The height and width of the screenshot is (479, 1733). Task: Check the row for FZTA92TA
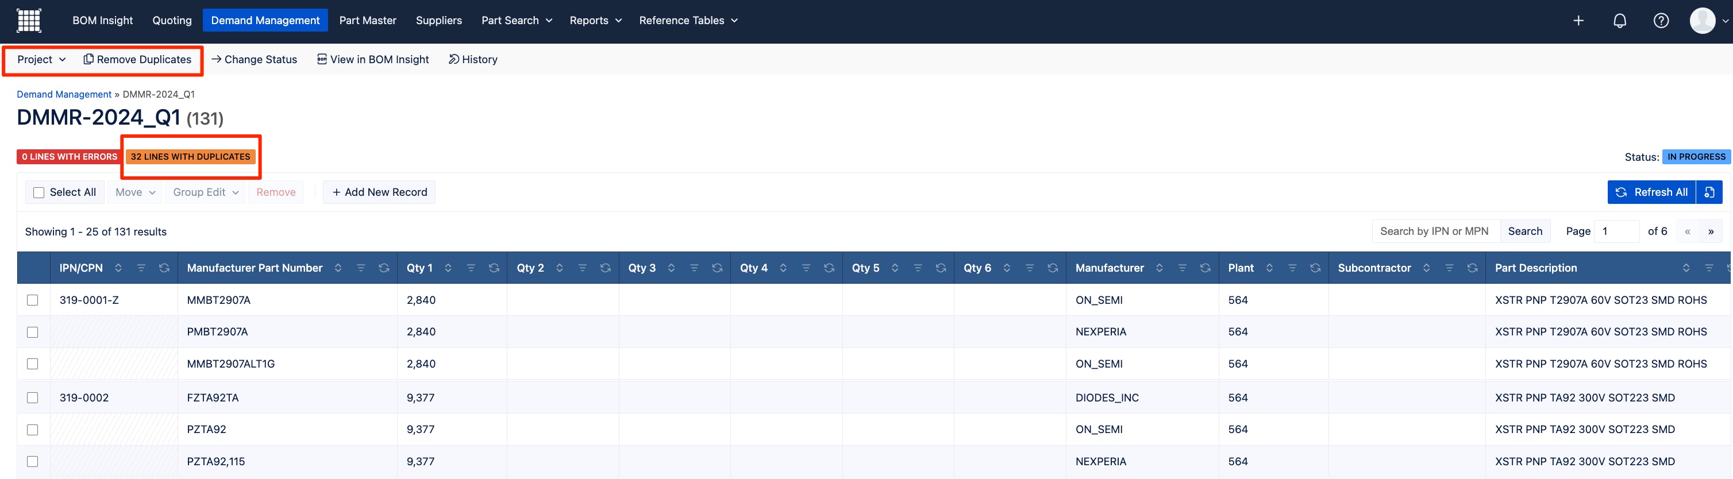[32, 397]
